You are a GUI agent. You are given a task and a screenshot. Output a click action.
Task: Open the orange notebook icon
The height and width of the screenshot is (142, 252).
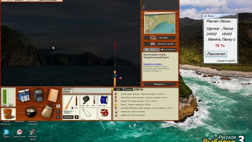tap(53, 95)
